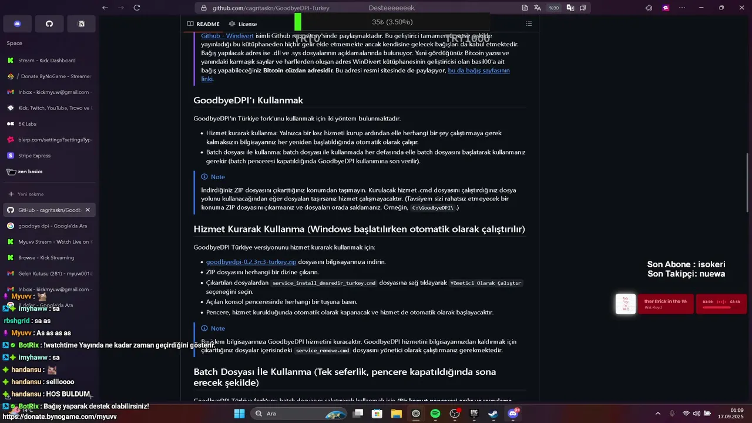
Task: Select service_install_dnsredir_turkey.cmd code text
Action: click(x=324, y=283)
